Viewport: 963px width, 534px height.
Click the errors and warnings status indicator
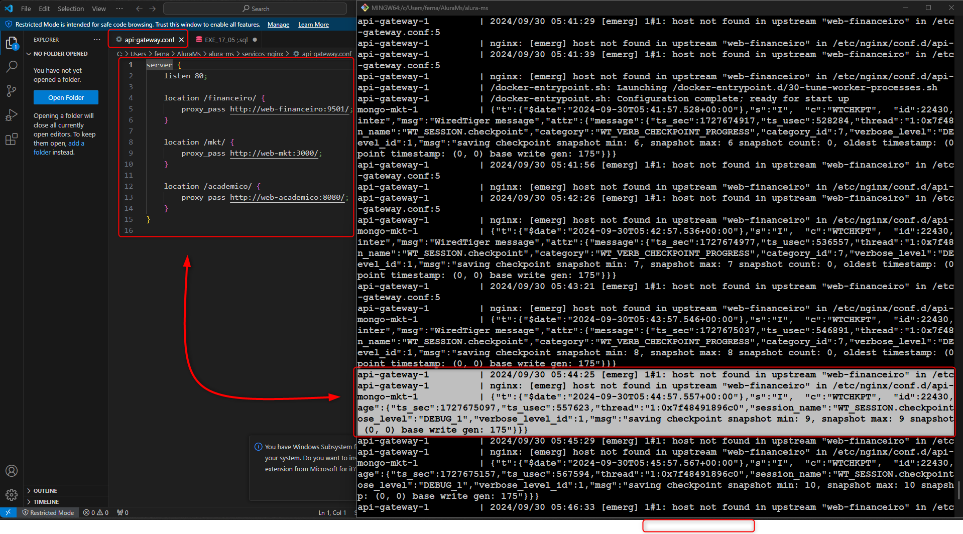pyautogui.click(x=96, y=512)
